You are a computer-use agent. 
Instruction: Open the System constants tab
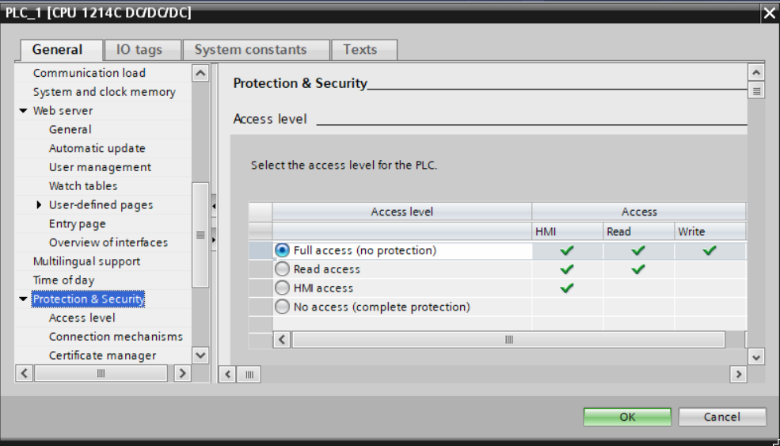pyautogui.click(x=250, y=50)
